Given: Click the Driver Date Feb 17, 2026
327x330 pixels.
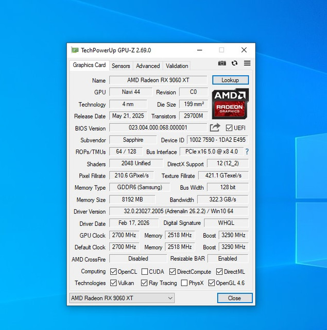Looking at the screenshot, I should coord(134,223).
